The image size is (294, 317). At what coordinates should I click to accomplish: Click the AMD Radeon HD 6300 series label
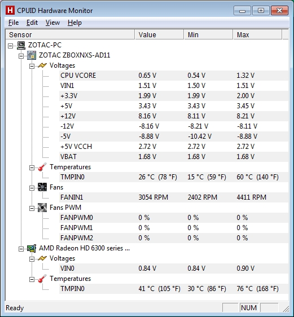point(84,248)
